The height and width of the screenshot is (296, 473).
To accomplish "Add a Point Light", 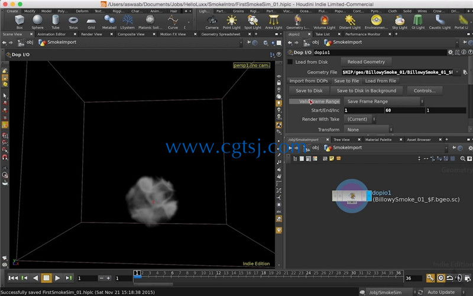I will 232,22.
